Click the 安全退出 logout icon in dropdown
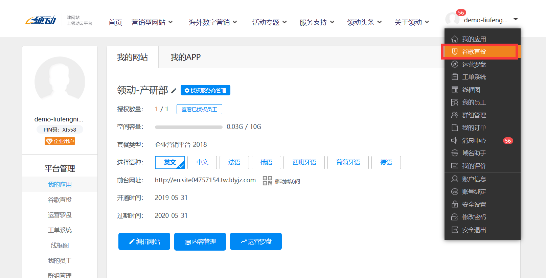Screen dimensions: 546x278 click(x=455, y=230)
